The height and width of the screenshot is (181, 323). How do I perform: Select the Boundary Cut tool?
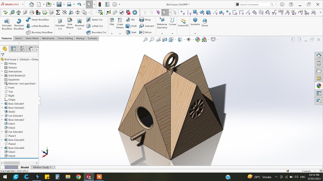pyautogui.click(x=96, y=32)
